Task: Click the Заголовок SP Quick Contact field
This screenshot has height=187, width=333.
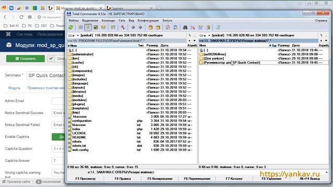Action: click(46, 75)
